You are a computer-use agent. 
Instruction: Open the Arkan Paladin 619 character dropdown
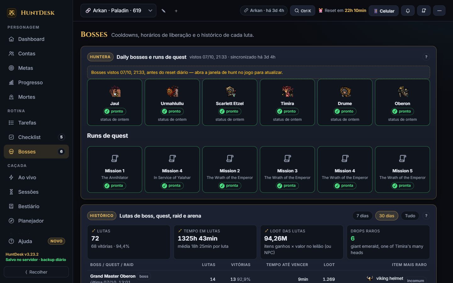[118, 11]
